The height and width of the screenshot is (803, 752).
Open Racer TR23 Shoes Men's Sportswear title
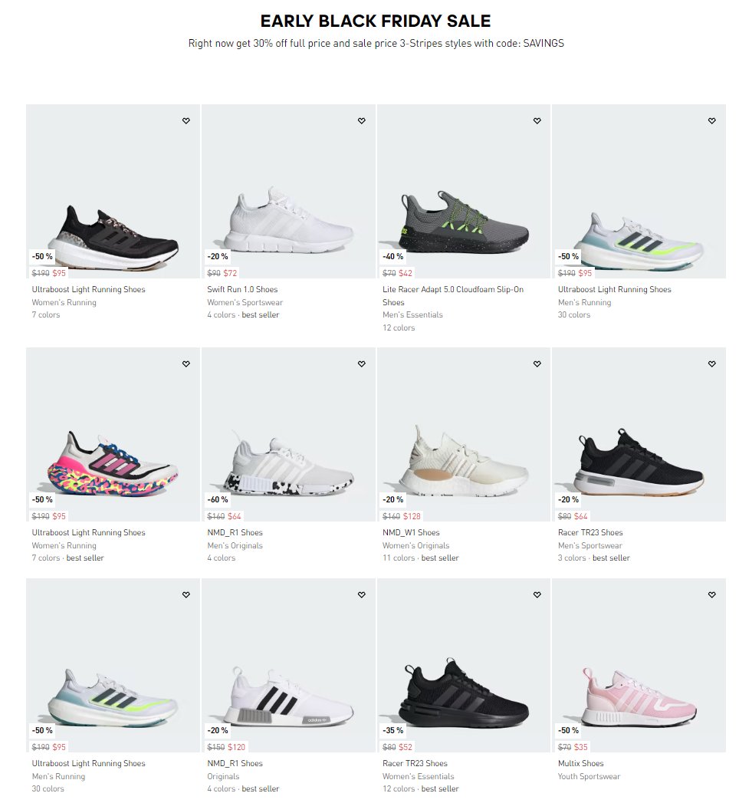(590, 532)
